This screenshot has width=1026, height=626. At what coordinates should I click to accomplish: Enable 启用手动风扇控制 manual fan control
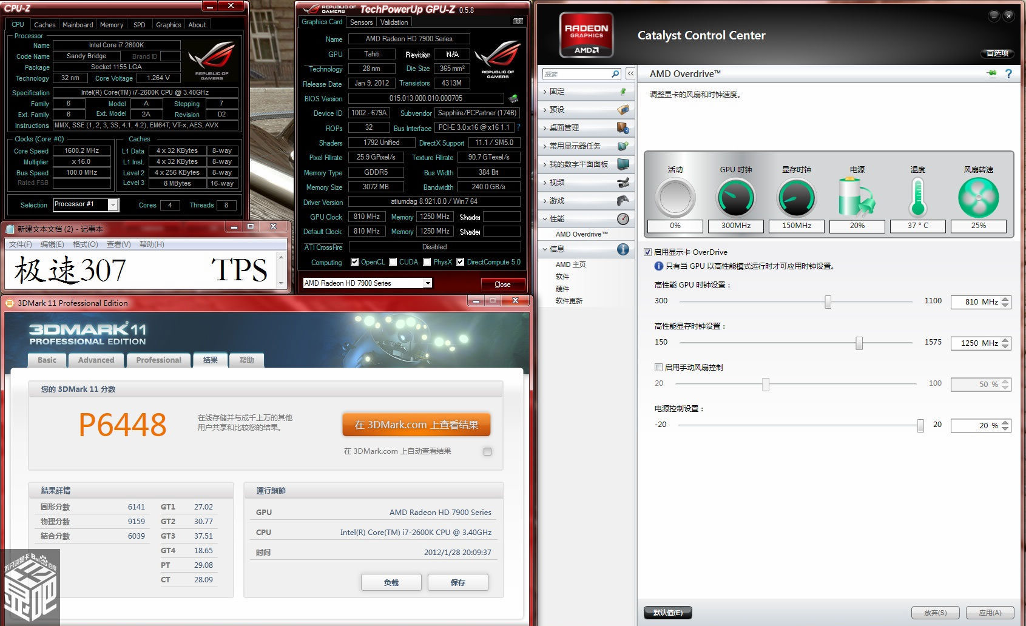658,367
